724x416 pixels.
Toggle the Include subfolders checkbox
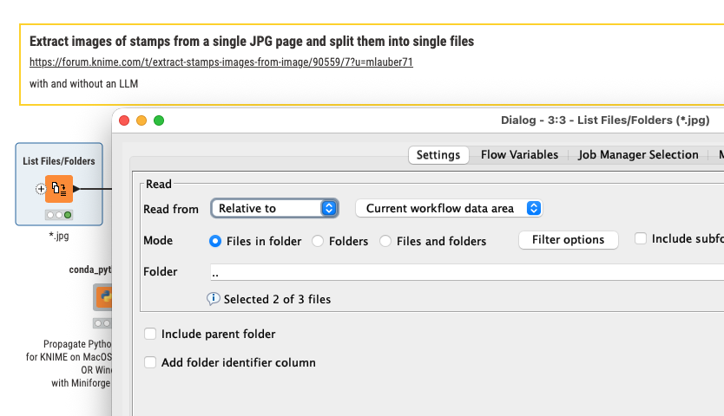pos(641,238)
